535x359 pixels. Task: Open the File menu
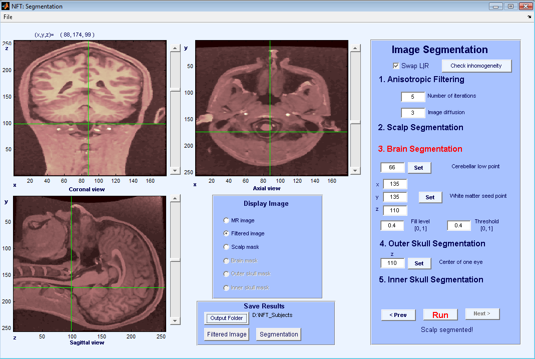[8, 17]
